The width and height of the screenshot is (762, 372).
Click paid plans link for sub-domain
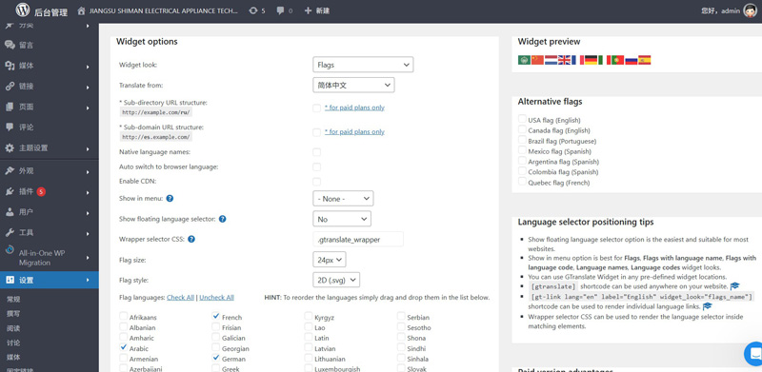[354, 132]
